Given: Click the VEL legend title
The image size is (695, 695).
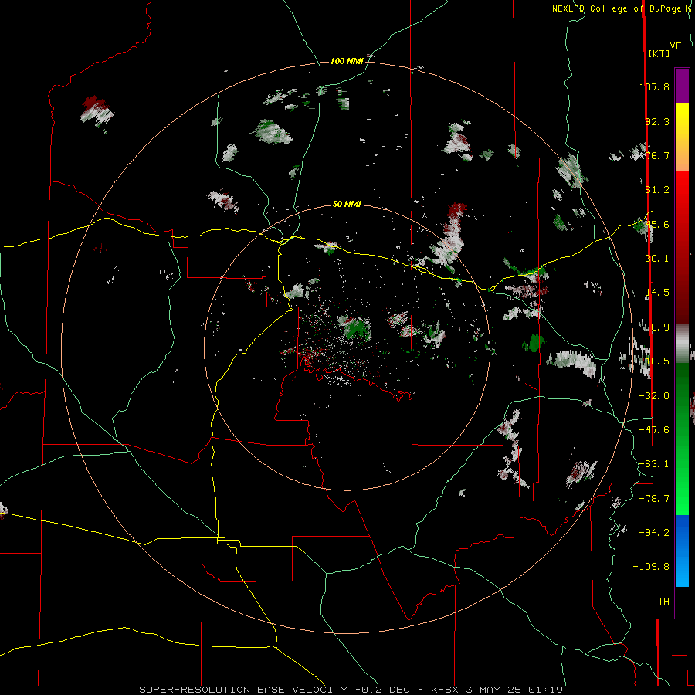Looking at the screenshot, I should pos(678,46).
